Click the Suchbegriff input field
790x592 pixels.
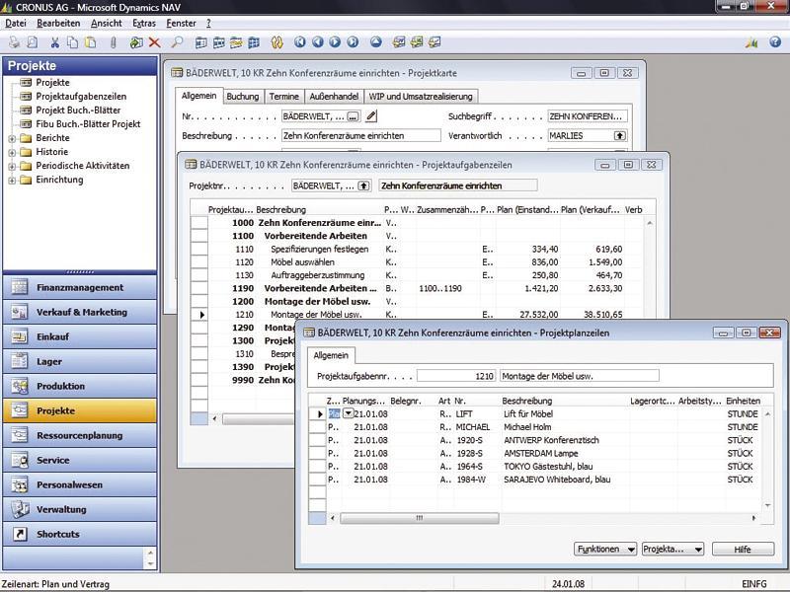pos(588,116)
